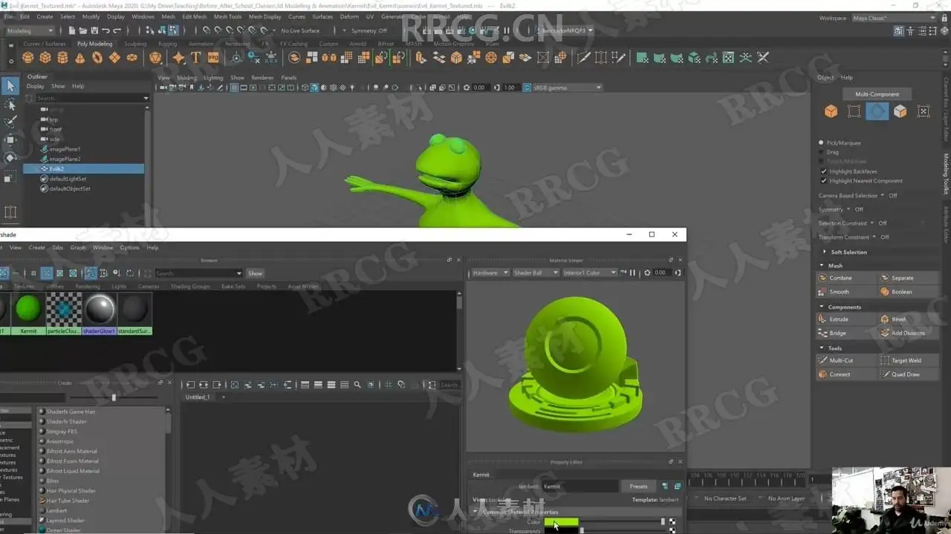Open the viewport Shading menu
951x534 pixels.
[186, 77]
